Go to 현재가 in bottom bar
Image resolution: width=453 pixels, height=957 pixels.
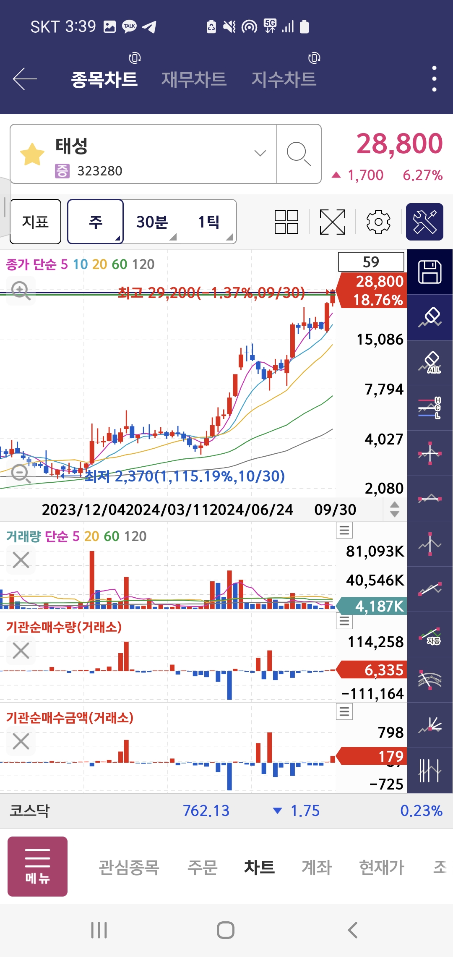pyautogui.click(x=382, y=867)
